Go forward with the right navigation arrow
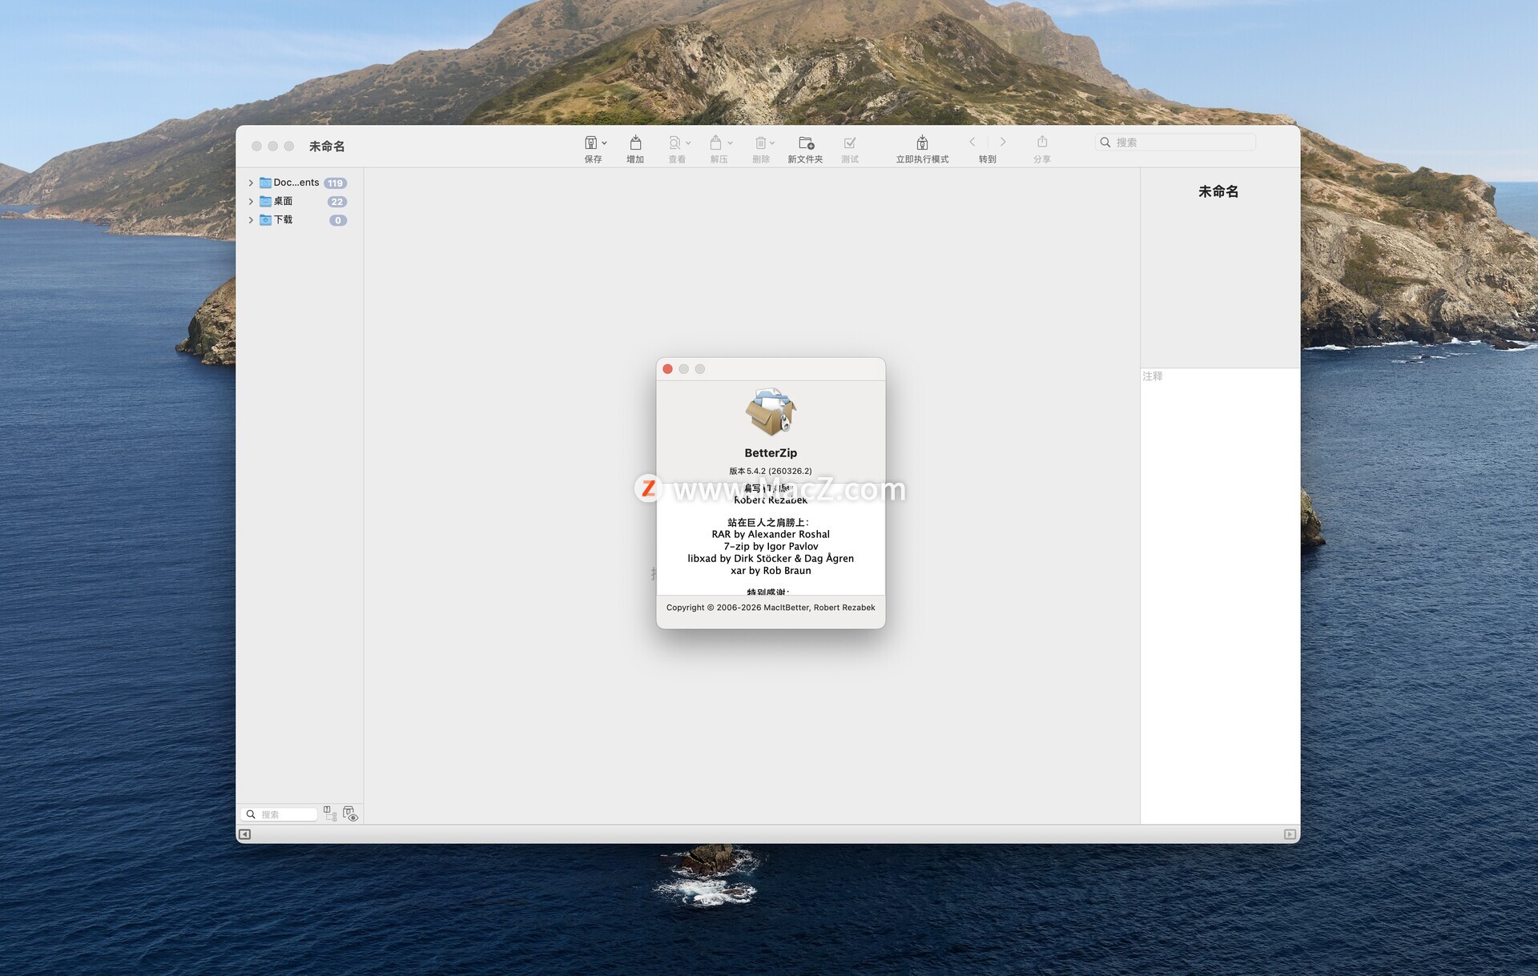The image size is (1538, 976). tap(1003, 142)
